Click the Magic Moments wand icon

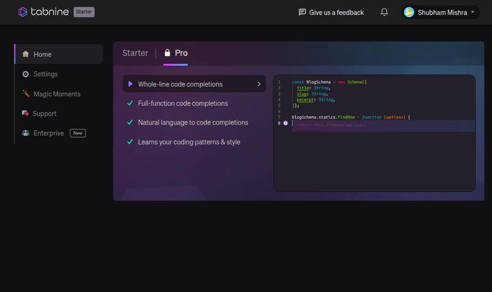click(26, 94)
